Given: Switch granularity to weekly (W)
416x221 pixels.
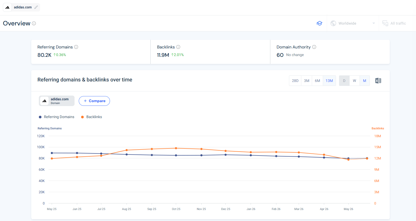Looking at the screenshot, I should click(x=355, y=81).
